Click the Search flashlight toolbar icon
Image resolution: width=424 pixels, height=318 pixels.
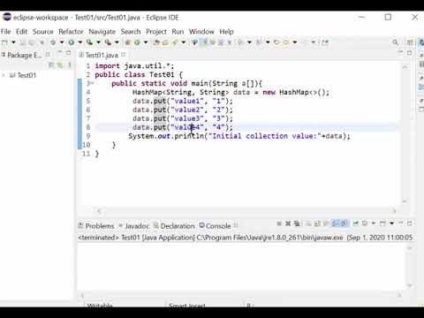point(175,42)
